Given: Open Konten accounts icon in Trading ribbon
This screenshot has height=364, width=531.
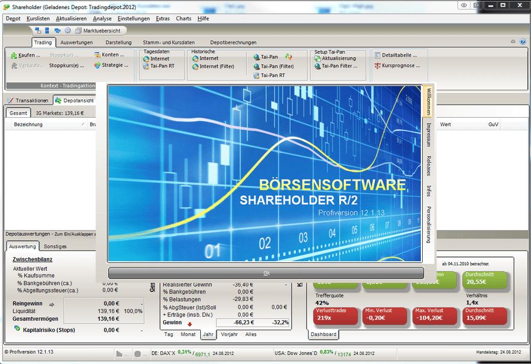Looking at the screenshot, I should click(x=97, y=55).
